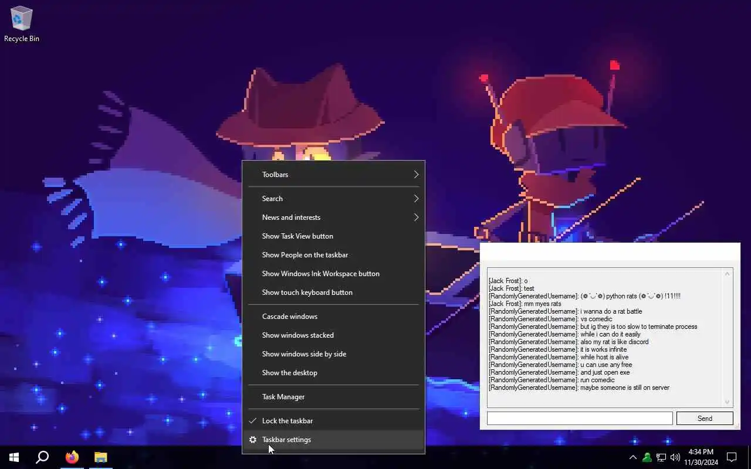The image size is (751, 469).
Task: Click the message "vs comedic"
Action: 596,319
